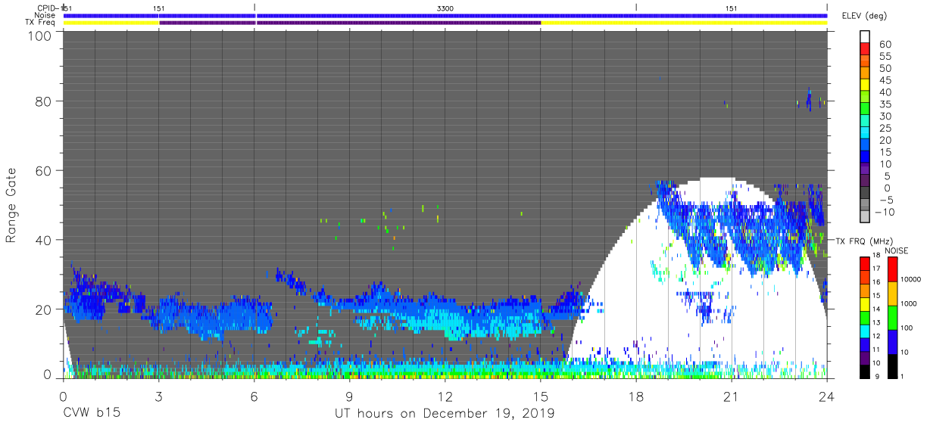Image resolution: width=930 pixels, height=429 pixels.
Task: Click the 'UT hours on December 19, 2019' axis title
Action: [x=445, y=414]
